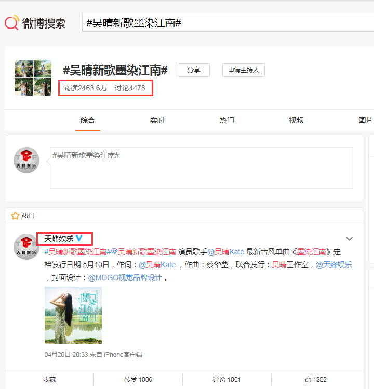Image resolution: width=374 pixels, height=389 pixels.
Task: Switch to the 热门 tab
Action: click(x=226, y=120)
